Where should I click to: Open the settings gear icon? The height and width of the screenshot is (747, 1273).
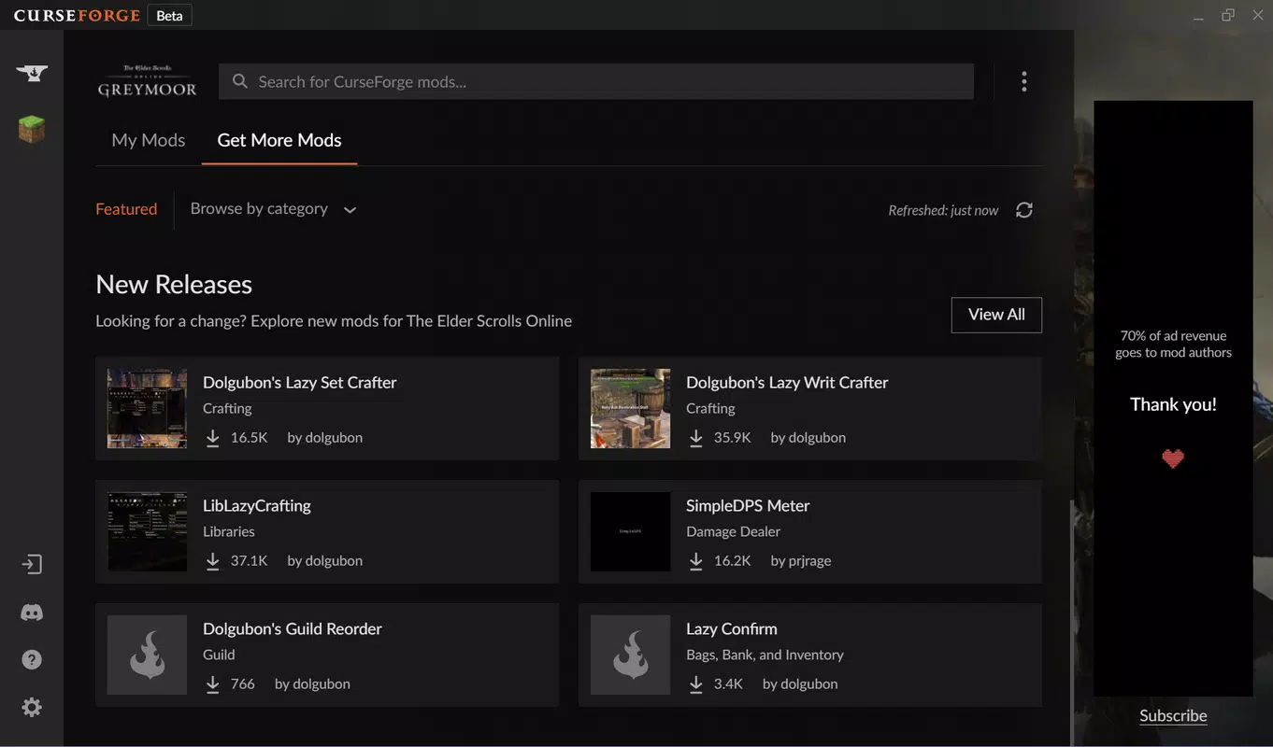[x=32, y=708]
